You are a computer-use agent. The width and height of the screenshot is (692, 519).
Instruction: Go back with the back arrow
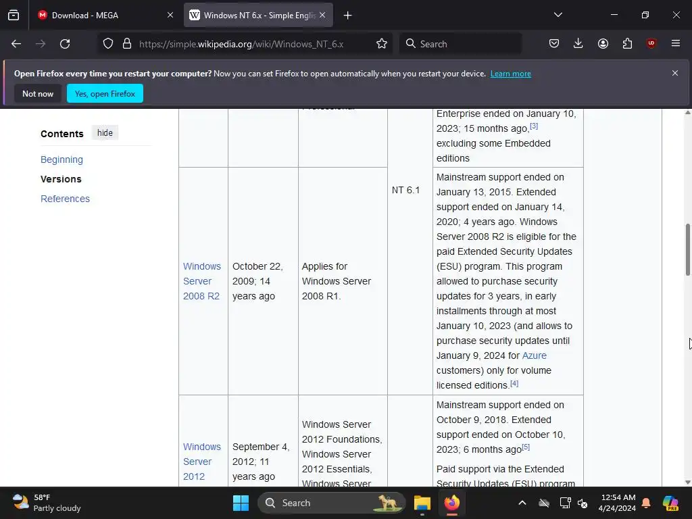coord(16,44)
